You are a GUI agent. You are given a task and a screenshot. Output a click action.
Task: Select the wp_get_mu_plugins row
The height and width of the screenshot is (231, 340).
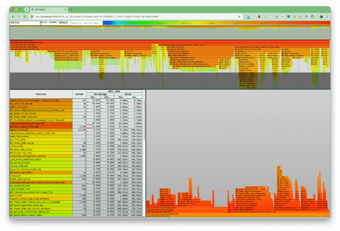coord(76,163)
